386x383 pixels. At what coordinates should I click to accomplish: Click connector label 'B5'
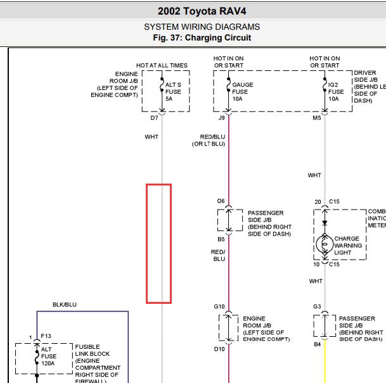coord(221,239)
